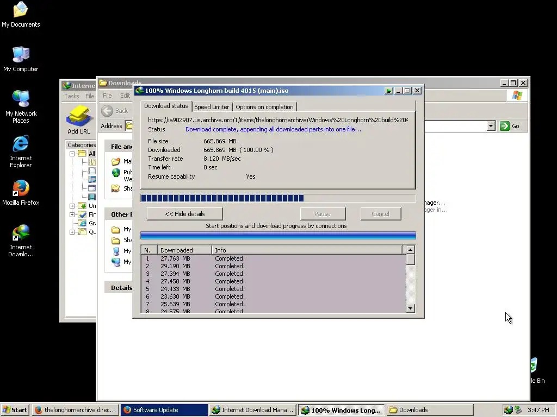Click the IDM icon in the system tray

[x=509, y=410]
